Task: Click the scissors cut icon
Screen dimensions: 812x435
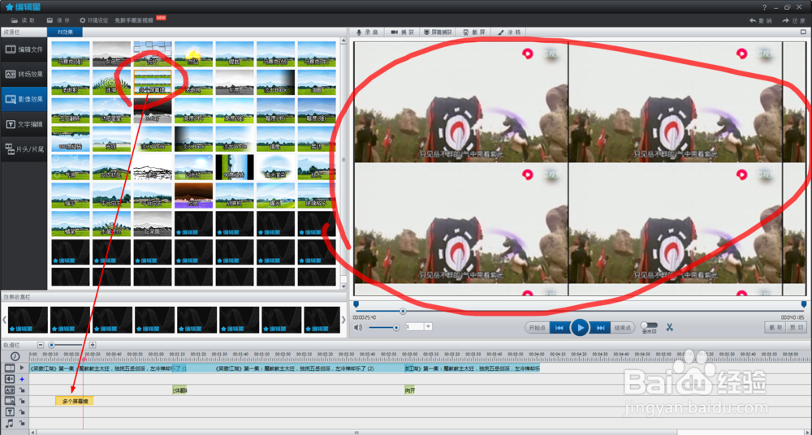Action: click(670, 327)
